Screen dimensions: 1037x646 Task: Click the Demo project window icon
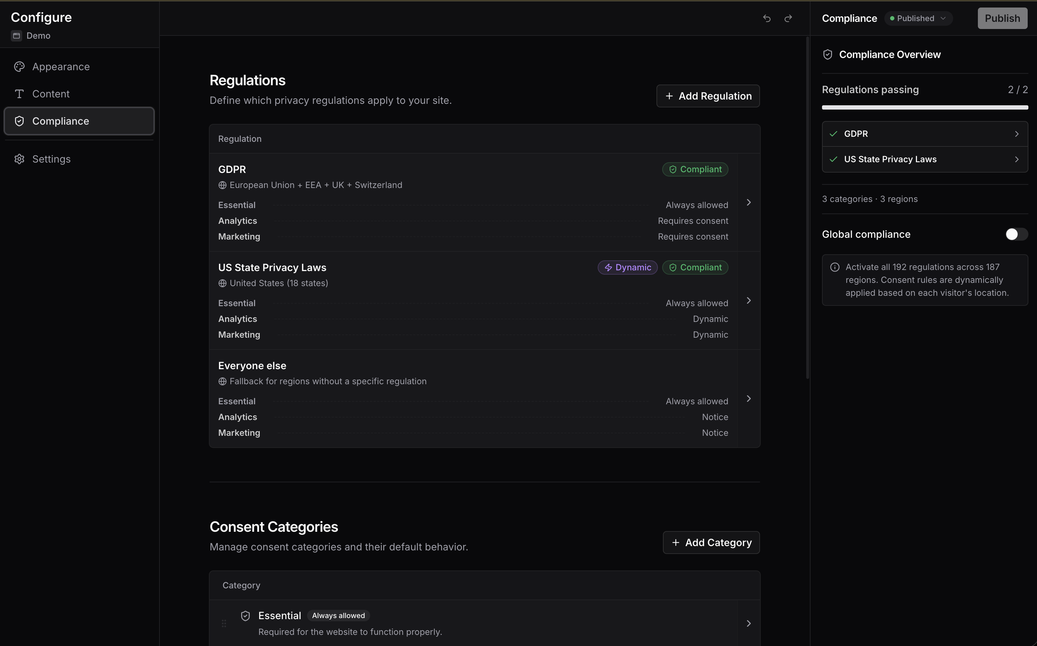pos(17,36)
